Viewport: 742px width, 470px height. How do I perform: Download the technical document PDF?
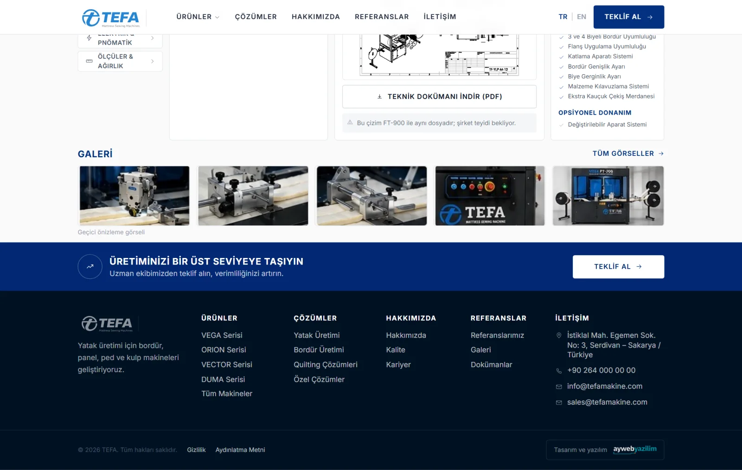pos(439,97)
